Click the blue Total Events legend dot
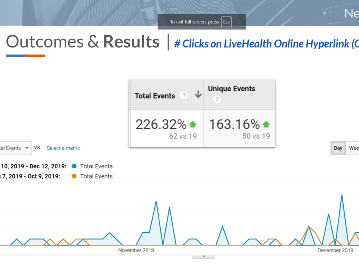The height and width of the screenshot is (270, 359). pyautogui.click(x=74, y=166)
